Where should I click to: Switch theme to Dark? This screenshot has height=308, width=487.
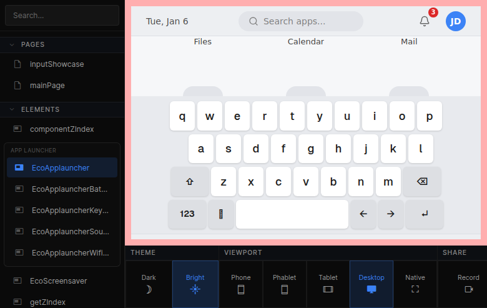coord(149,284)
